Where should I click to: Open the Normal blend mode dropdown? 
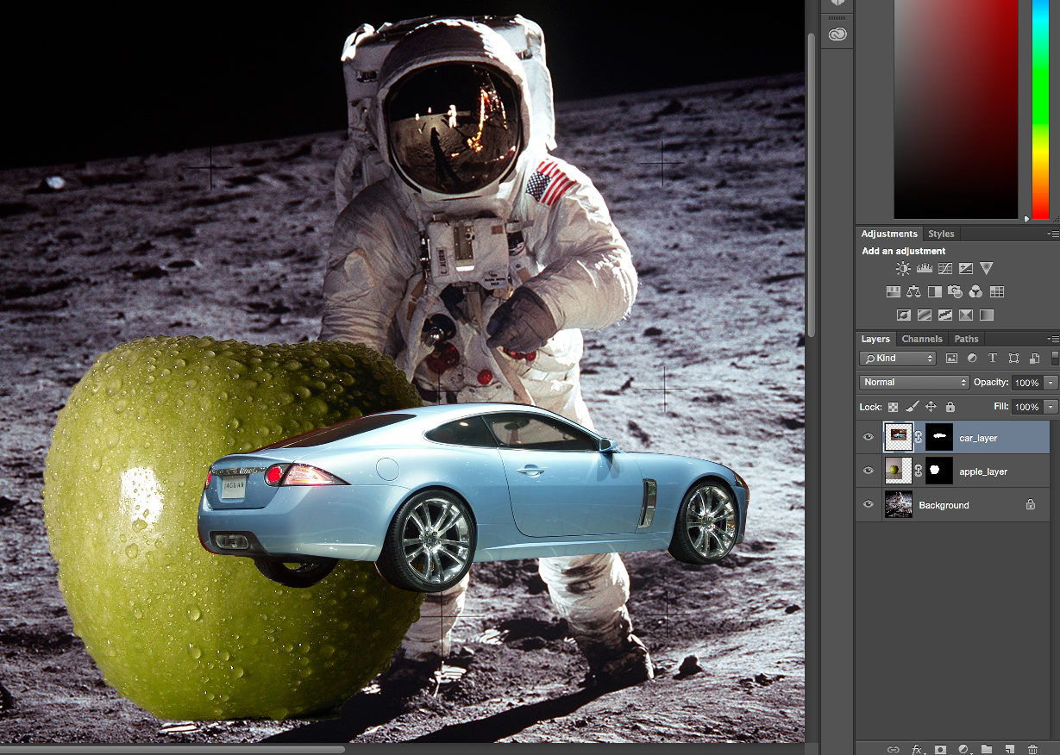914,382
